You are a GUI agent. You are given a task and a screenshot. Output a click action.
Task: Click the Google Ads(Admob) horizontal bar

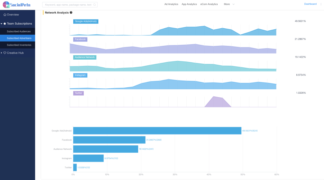tap(157, 131)
